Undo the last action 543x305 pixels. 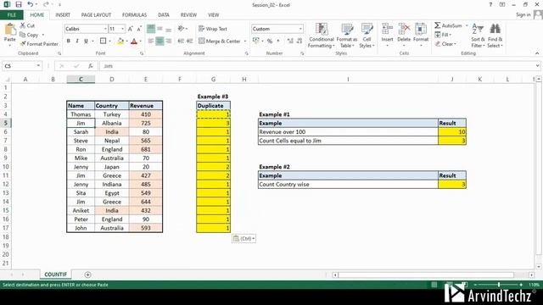point(31,4)
